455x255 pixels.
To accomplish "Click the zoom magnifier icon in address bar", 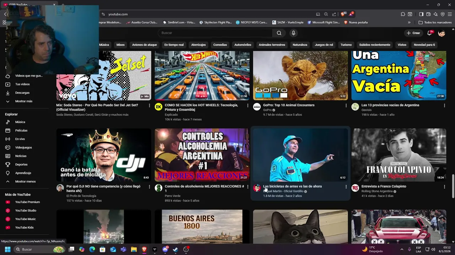I will coord(326,14).
